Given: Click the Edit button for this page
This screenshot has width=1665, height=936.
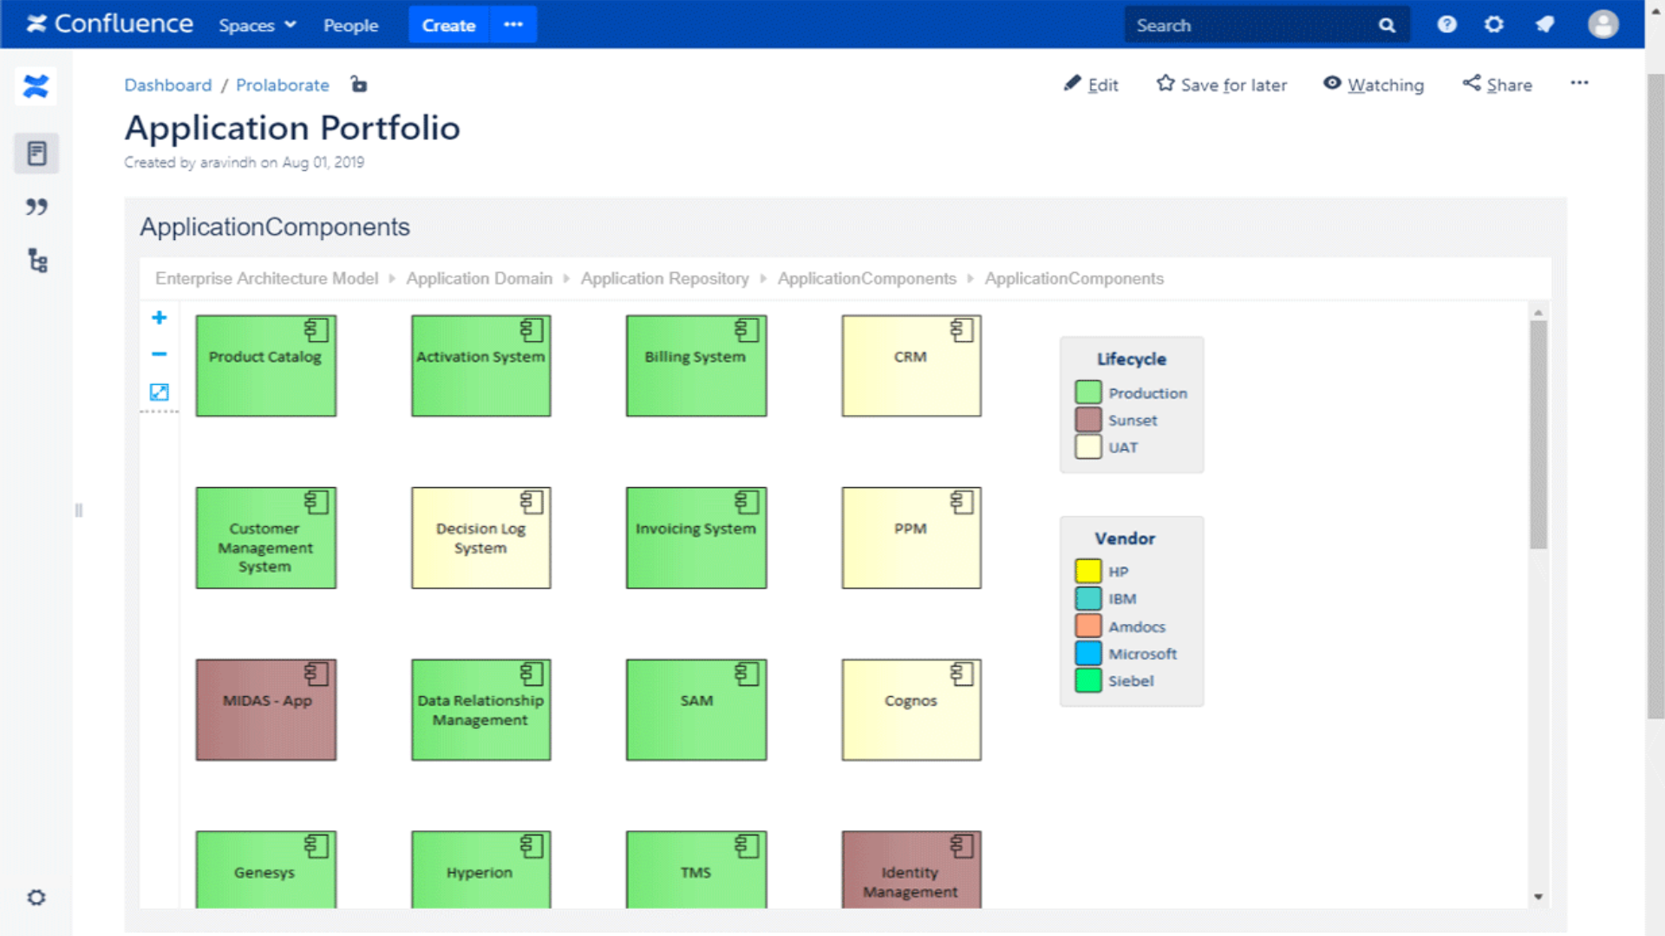Looking at the screenshot, I should (x=1092, y=85).
